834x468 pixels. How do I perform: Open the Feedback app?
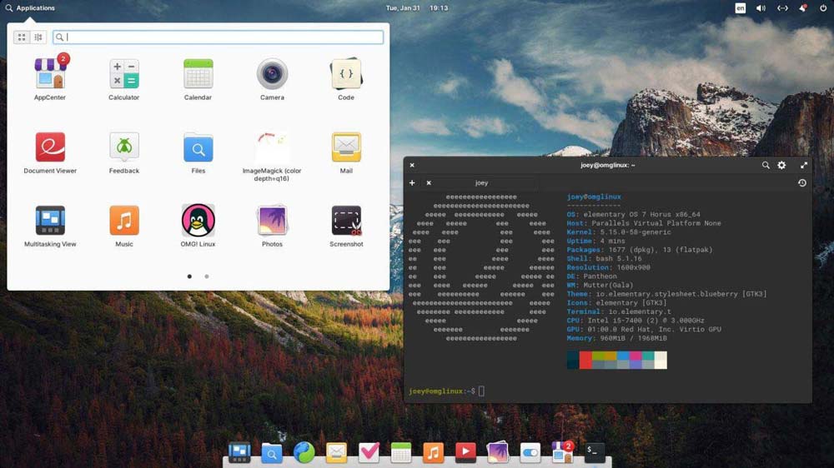pyautogui.click(x=124, y=152)
